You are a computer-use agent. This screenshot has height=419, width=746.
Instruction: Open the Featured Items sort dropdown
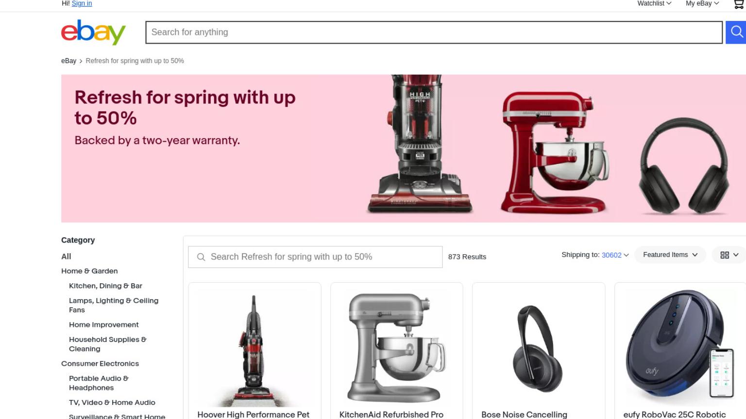point(670,255)
